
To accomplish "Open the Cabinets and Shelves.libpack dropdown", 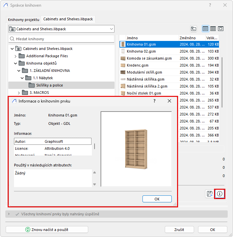I will [61, 29].
